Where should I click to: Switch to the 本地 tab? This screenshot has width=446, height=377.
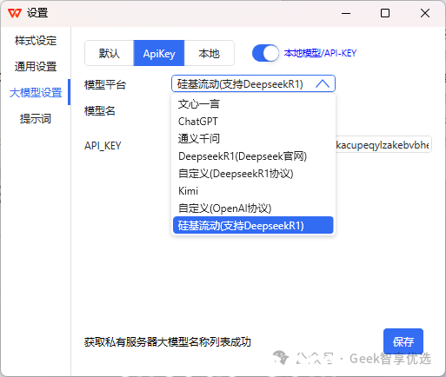click(209, 53)
